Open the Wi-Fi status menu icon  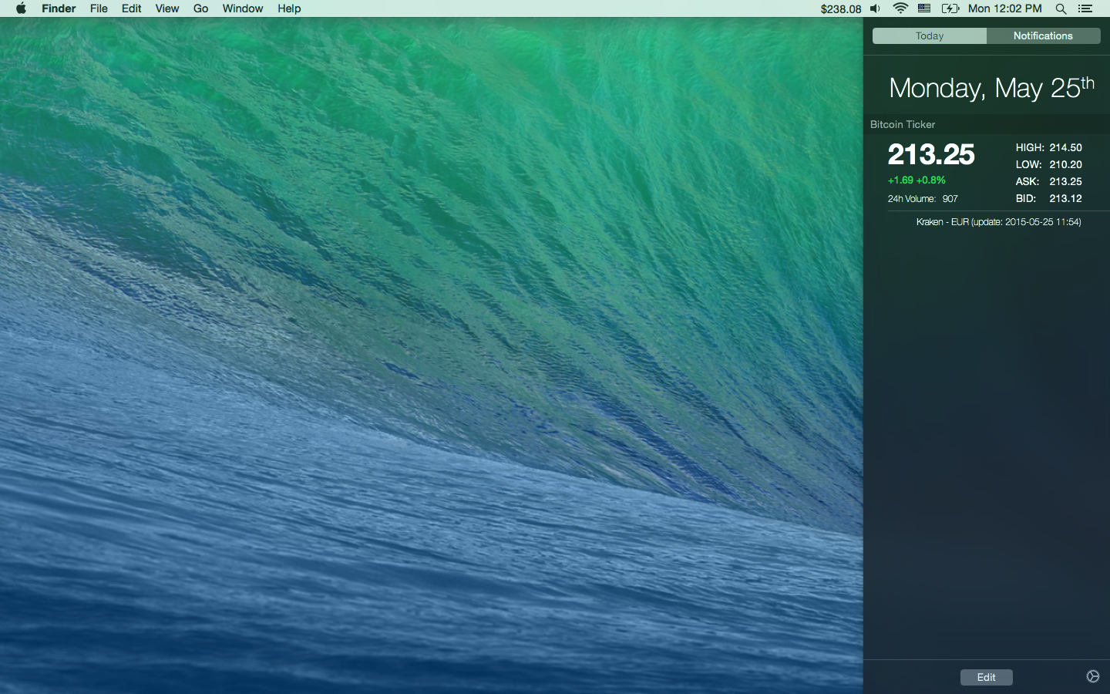[900, 8]
